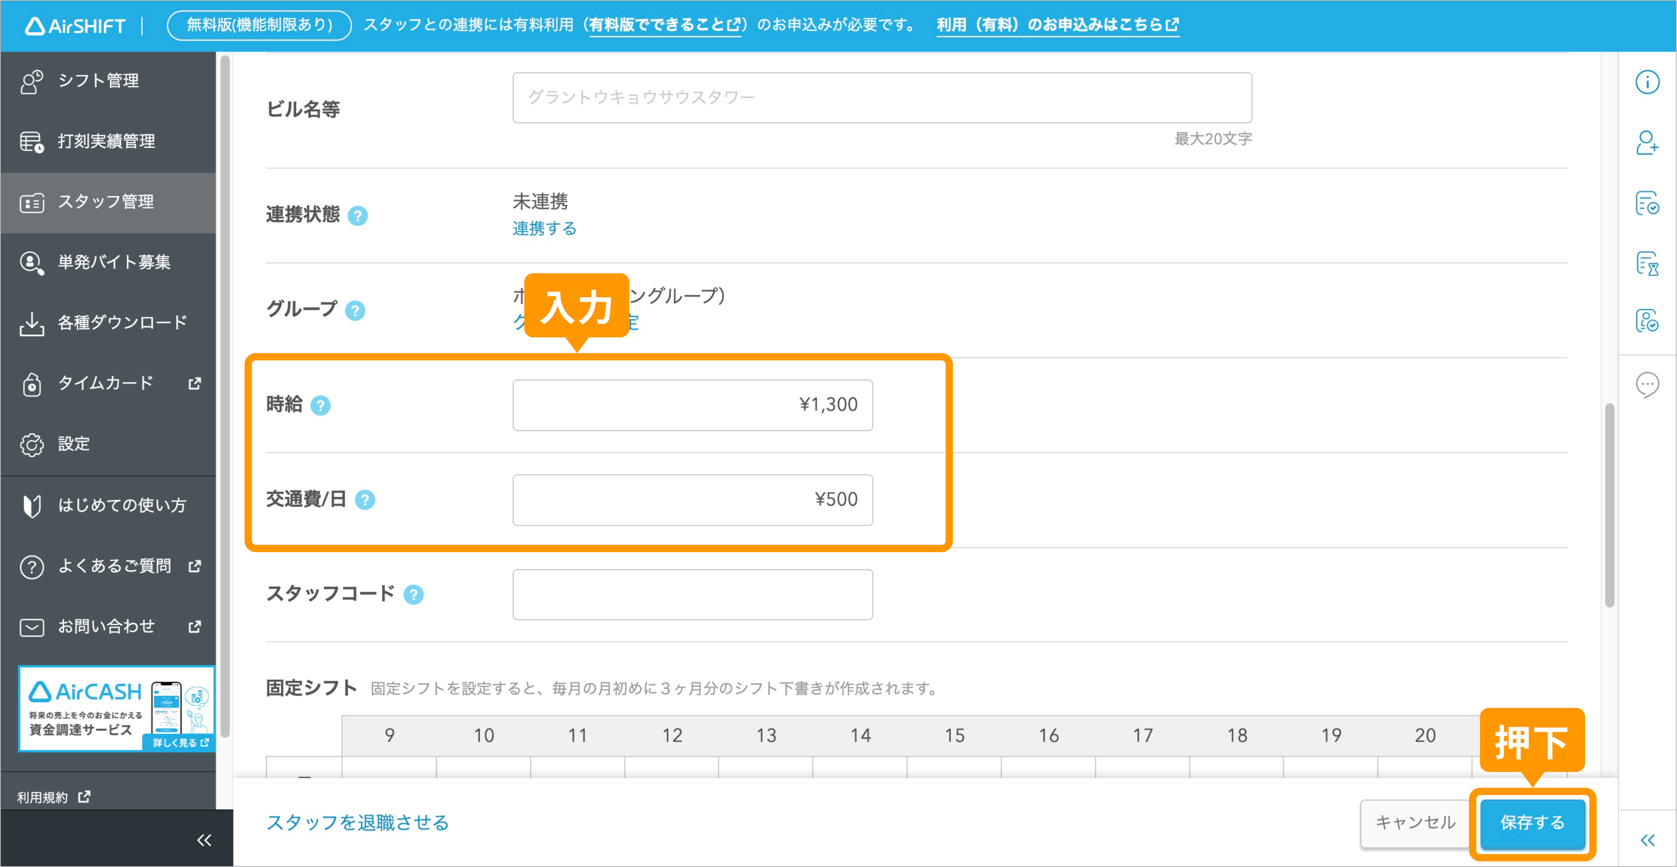This screenshot has width=1677, height=867.
Task: Click the 連携する link
Action: click(544, 229)
